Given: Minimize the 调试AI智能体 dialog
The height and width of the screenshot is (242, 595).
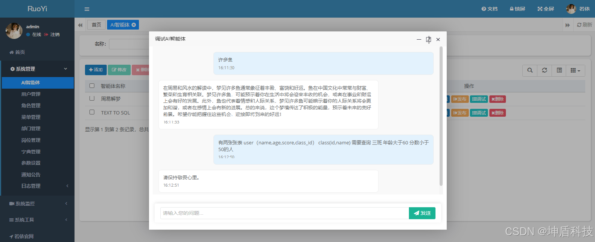Looking at the screenshot, I should (419, 39).
